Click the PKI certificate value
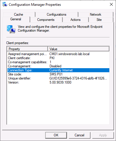The image size is (116, 141). pyautogui.click(x=52, y=58)
